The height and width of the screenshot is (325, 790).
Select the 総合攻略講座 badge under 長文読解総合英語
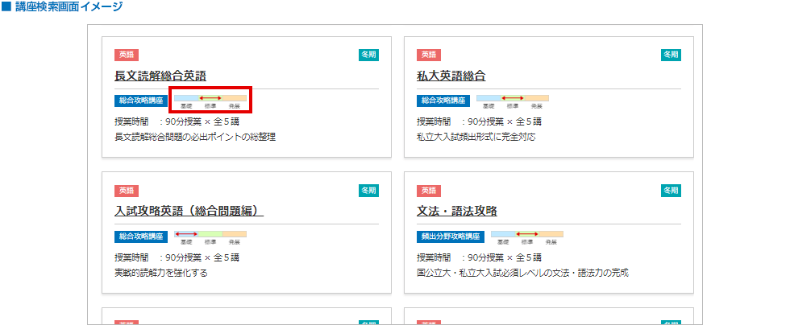tap(141, 101)
